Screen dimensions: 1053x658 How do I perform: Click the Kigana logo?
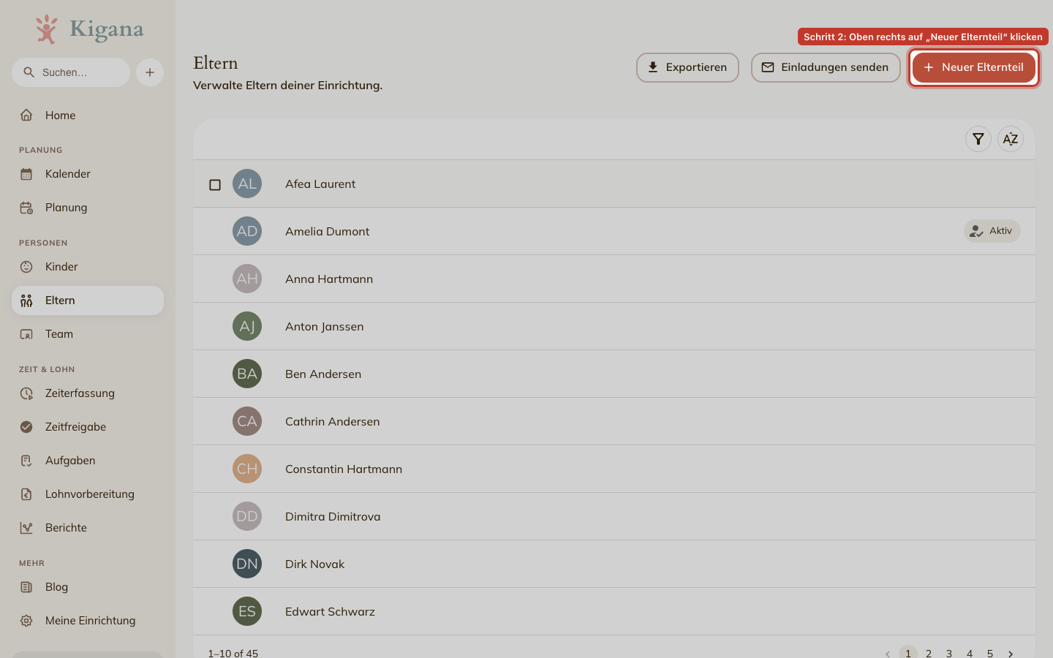tap(89, 29)
